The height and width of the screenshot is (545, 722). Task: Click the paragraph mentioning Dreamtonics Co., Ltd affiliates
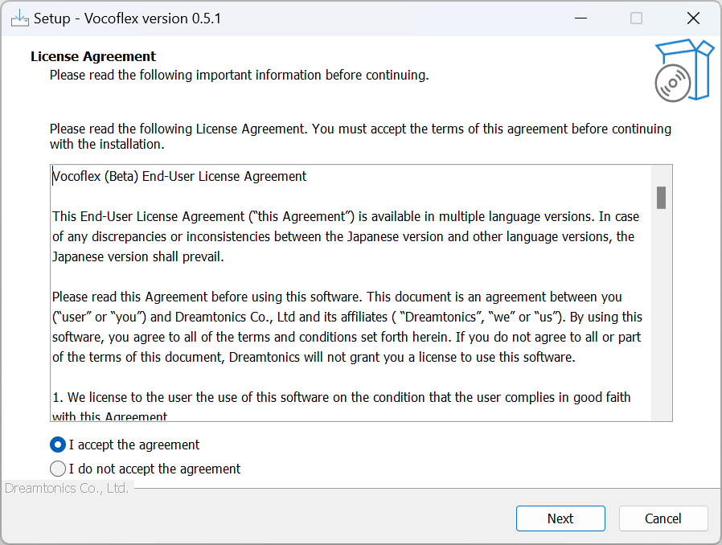pos(347,327)
